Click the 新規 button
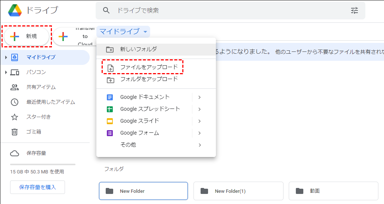Screen dimensions: 384x204 (26, 36)
